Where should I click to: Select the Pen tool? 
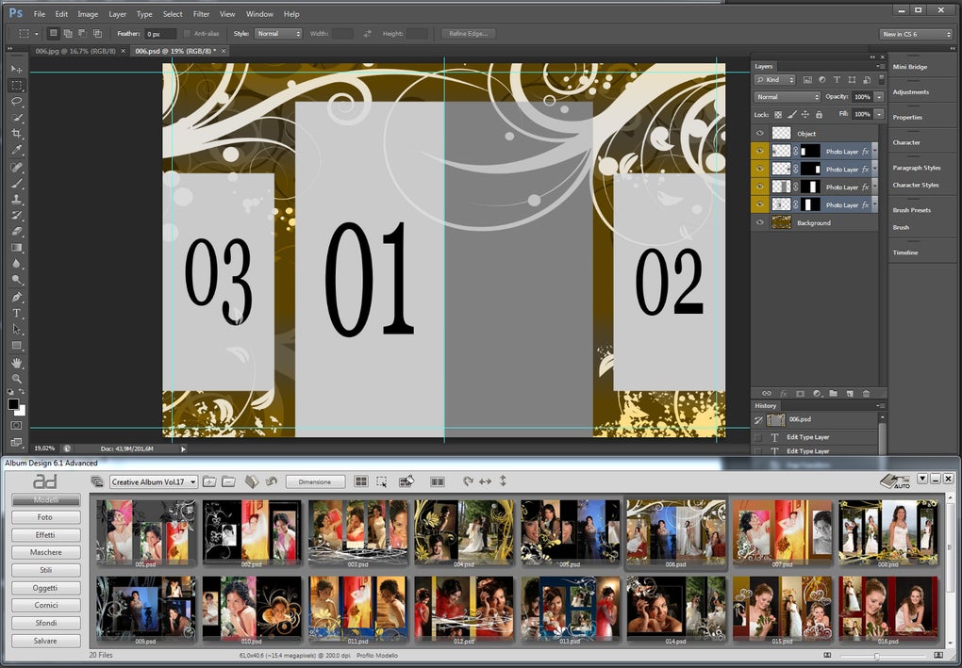click(17, 297)
